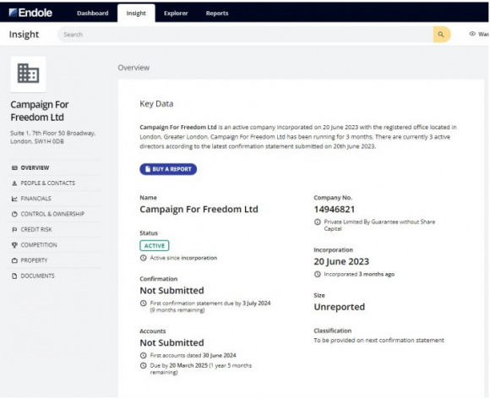The width and height of the screenshot is (490, 399).
Task: Click the Competition trophy icon
Action: (14, 245)
